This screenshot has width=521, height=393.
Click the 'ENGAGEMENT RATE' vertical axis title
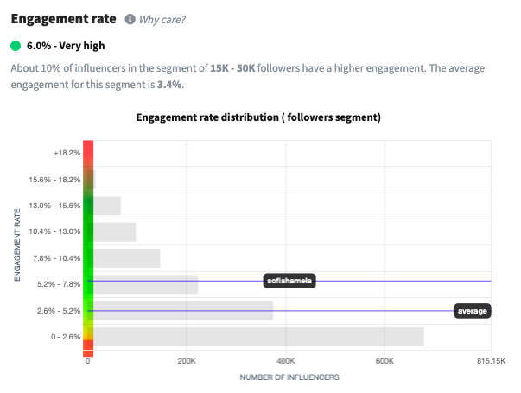17,244
